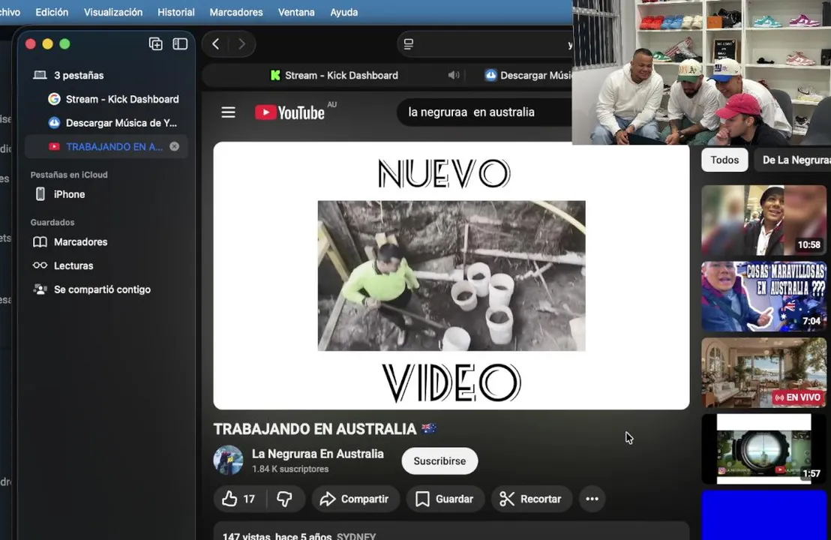Click the Recortar button
This screenshot has height=540, width=831.
click(531, 499)
